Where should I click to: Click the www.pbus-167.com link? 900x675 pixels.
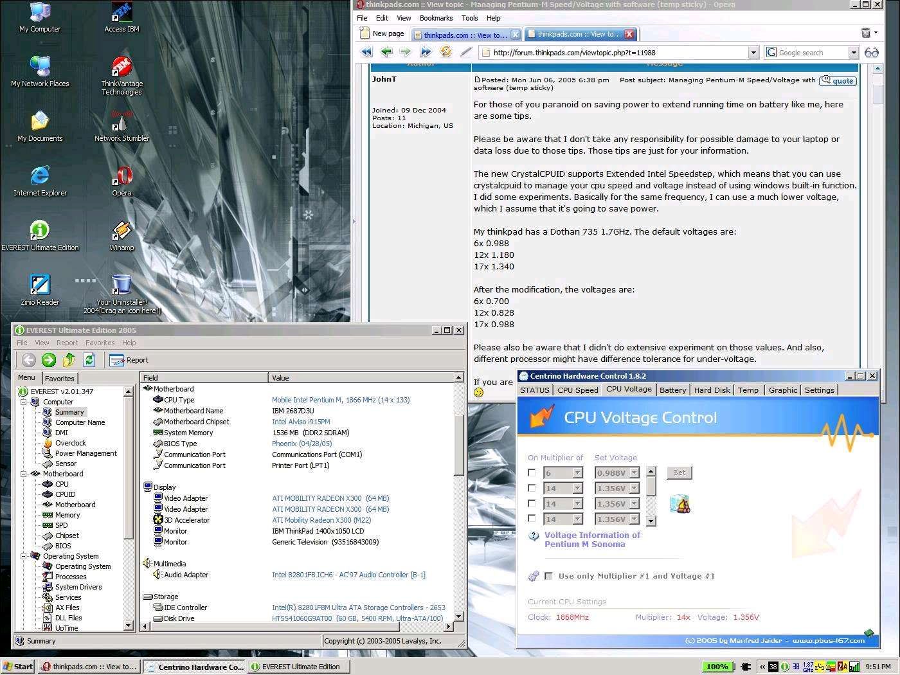(x=829, y=640)
